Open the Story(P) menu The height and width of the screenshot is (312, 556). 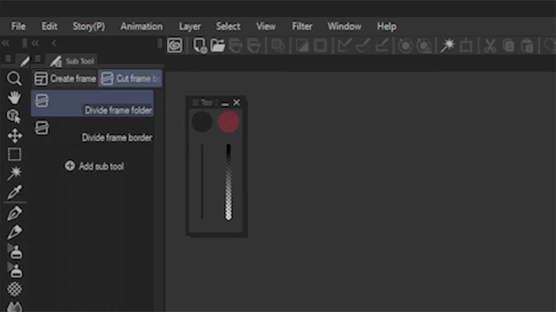point(89,27)
